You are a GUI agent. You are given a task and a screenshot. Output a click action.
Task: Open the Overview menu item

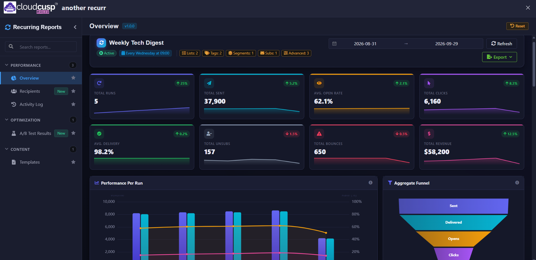click(x=41, y=78)
